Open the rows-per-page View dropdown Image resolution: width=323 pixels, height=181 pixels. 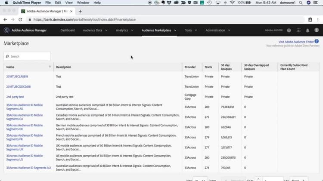(200, 180)
